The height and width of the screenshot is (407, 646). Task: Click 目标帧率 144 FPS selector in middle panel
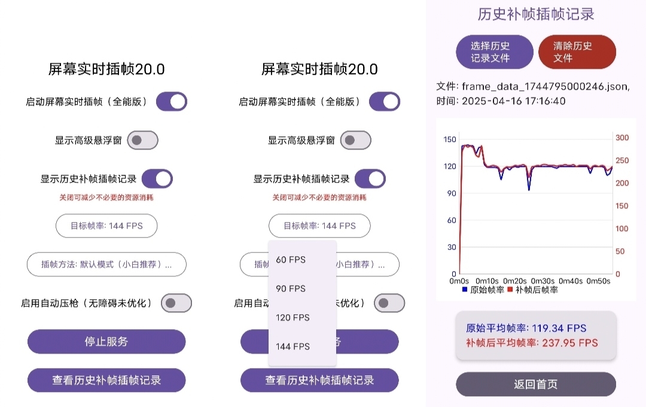[x=319, y=226]
